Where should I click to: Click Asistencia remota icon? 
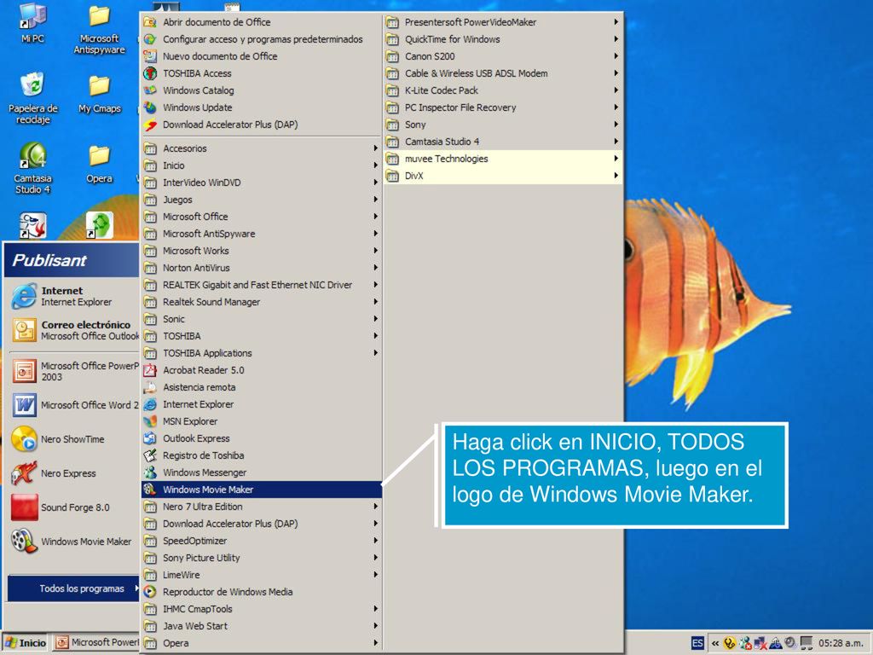(150, 387)
